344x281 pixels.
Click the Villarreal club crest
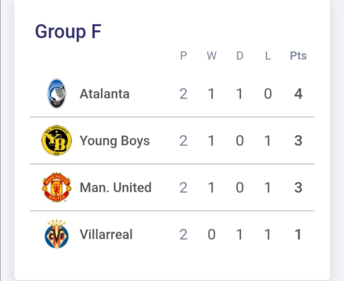[x=56, y=234]
